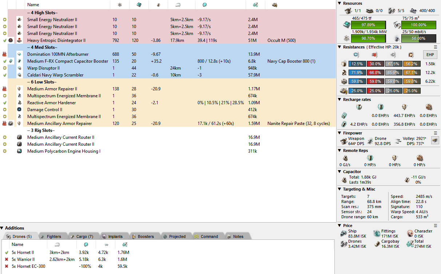Click the Heavy Entropic Disintegrator II module icon
The height and width of the screenshot is (274, 441).
(19, 40)
